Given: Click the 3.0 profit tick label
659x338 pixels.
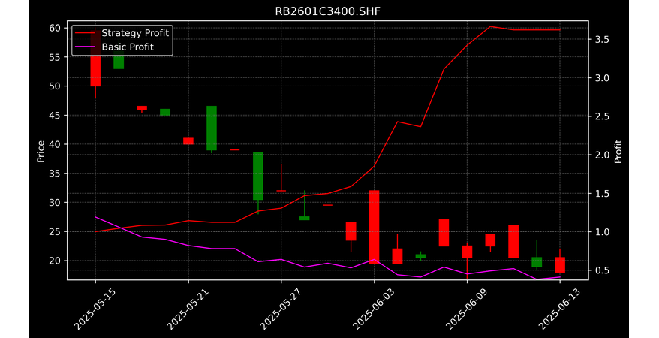Looking at the screenshot, I should pyautogui.click(x=601, y=78).
